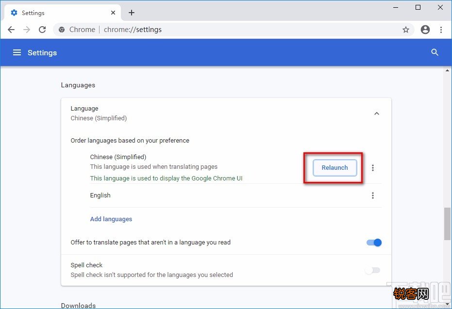The height and width of the screenshot is (309, 452).
Task: Turn off Offer to translate pages toggle
Action: pyautogui.click(x=374, y=243)
